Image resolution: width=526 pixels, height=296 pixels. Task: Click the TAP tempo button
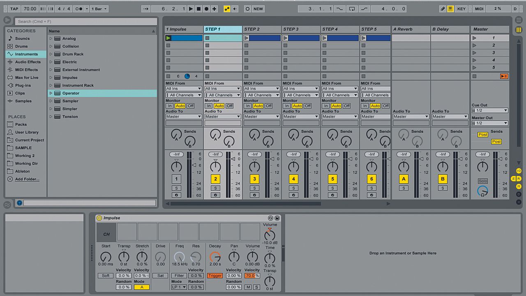(x=14, y=8)
